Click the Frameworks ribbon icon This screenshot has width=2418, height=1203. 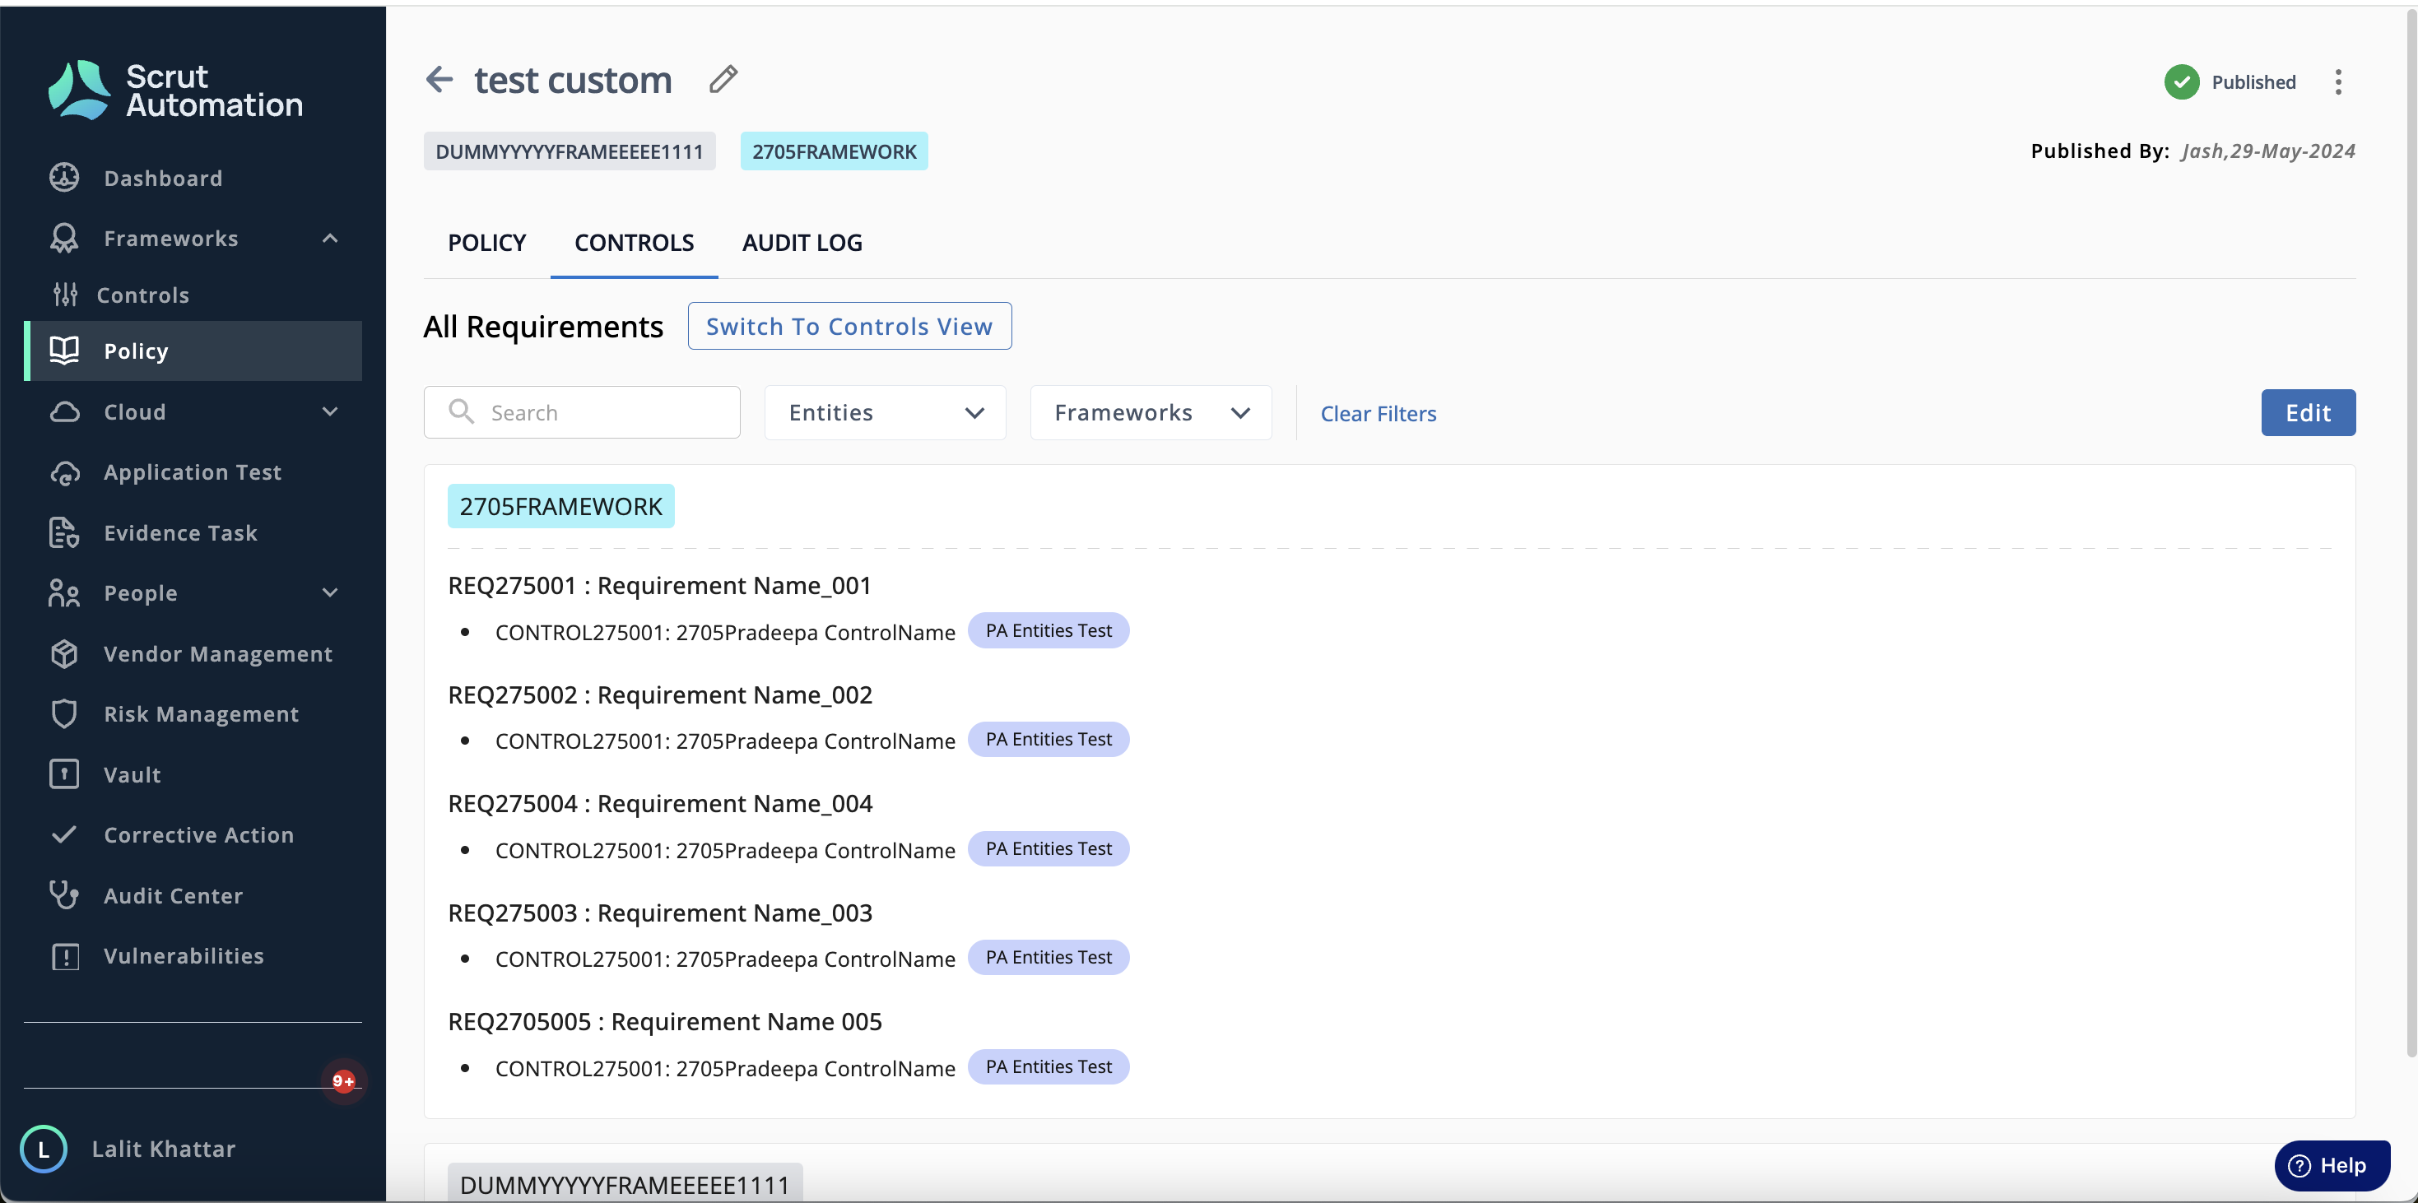coord(64,239)
